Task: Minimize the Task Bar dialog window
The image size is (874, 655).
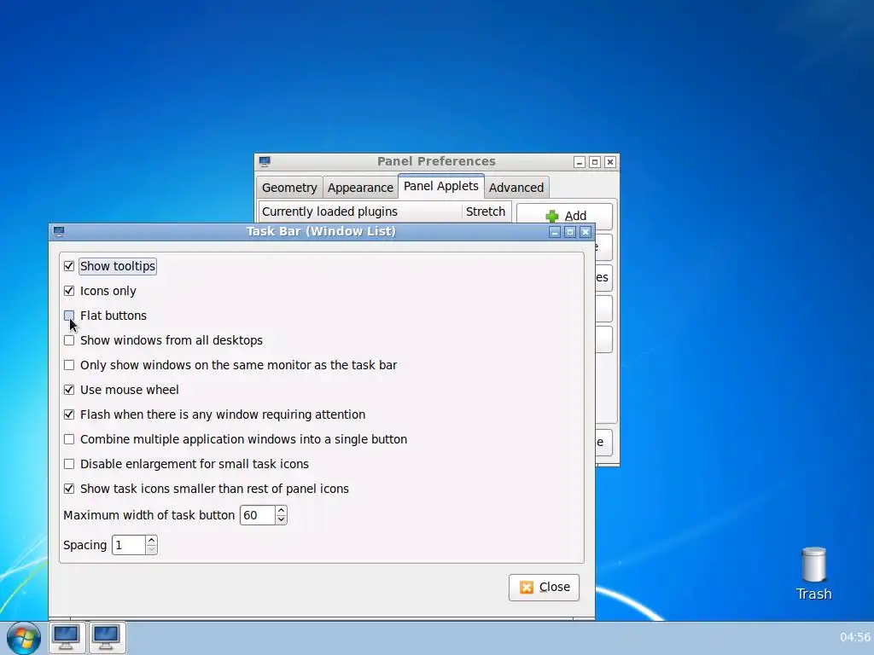Action: coord(555,232)
